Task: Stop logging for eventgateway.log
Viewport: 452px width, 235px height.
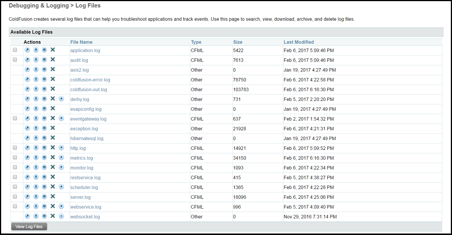Action: (61, 118)
